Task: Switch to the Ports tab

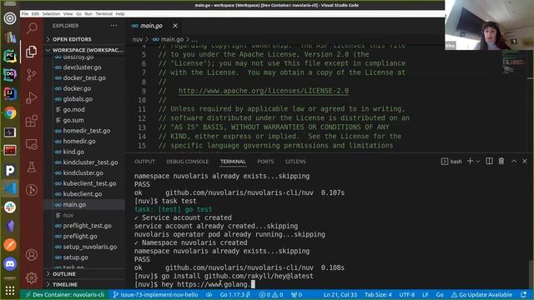Action: tap(265, 162)
